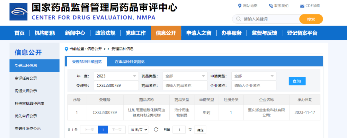Open the 10条/页 page size selector
The image size is (347, 138).
point(138,130)
